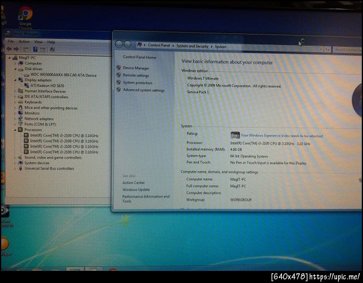Select the Monitors category

click(x=32, y=113)
